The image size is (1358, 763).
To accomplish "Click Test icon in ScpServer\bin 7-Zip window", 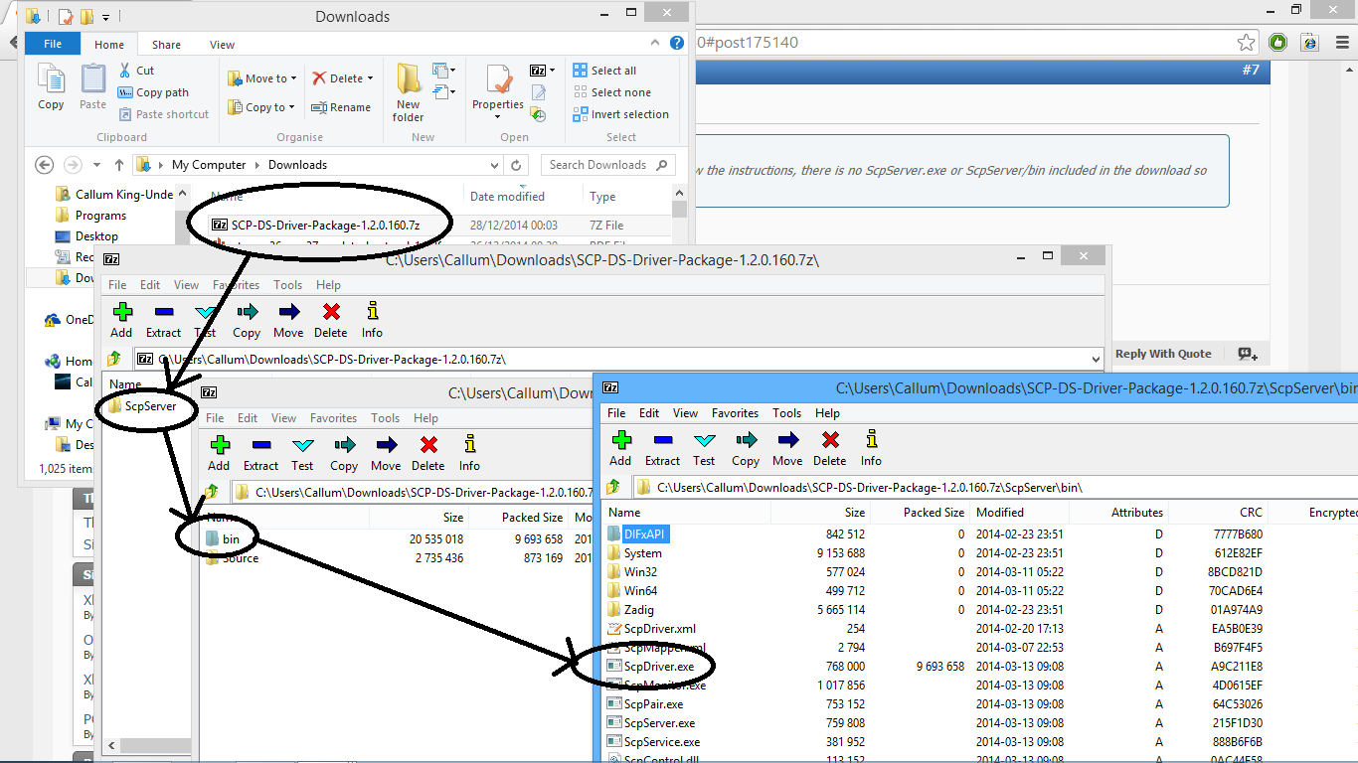I will [704, 439].
